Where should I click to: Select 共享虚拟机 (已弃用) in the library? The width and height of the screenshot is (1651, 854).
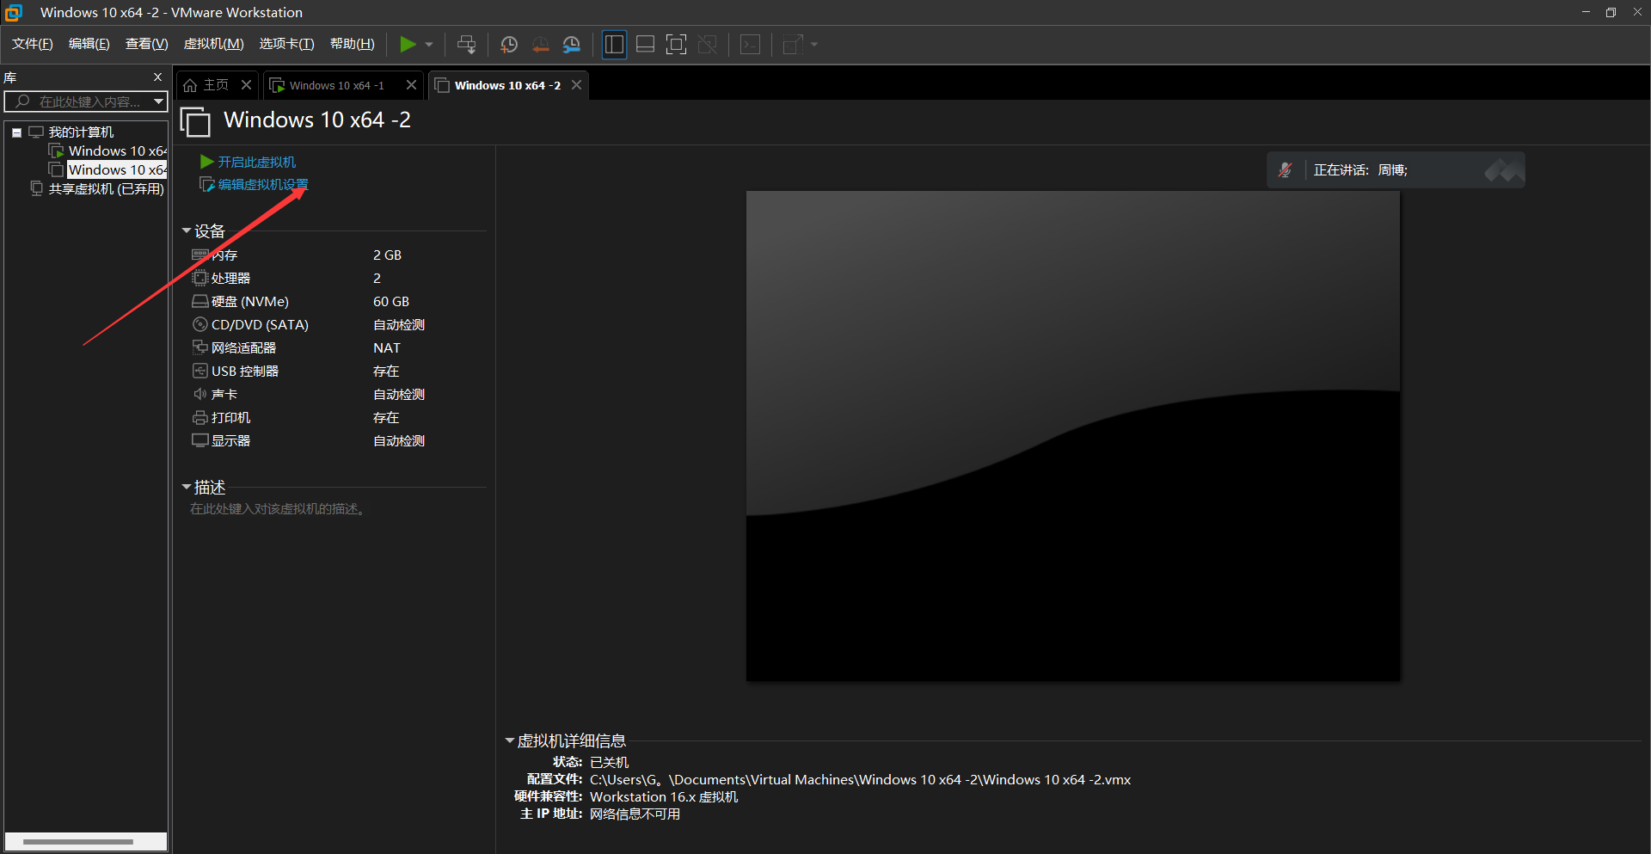[106, 189]
